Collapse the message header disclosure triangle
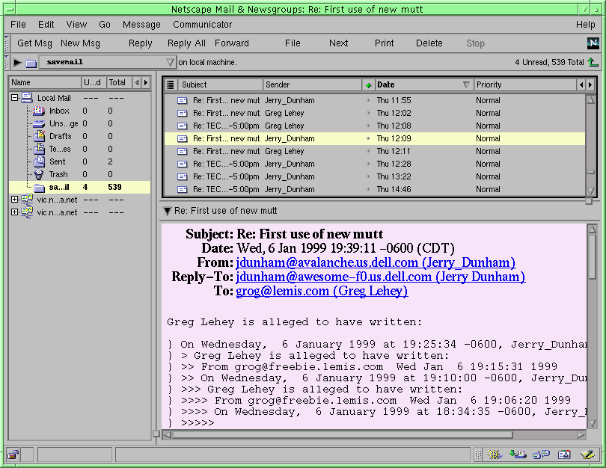This screenshot has height=468, width=606. [x=168, y=211]
